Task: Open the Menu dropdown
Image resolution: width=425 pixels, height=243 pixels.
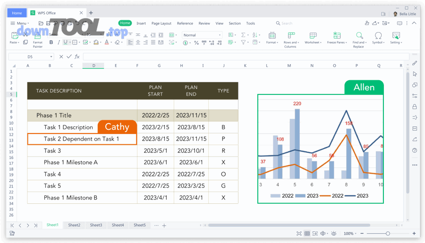Action: [x=19, y=23]
